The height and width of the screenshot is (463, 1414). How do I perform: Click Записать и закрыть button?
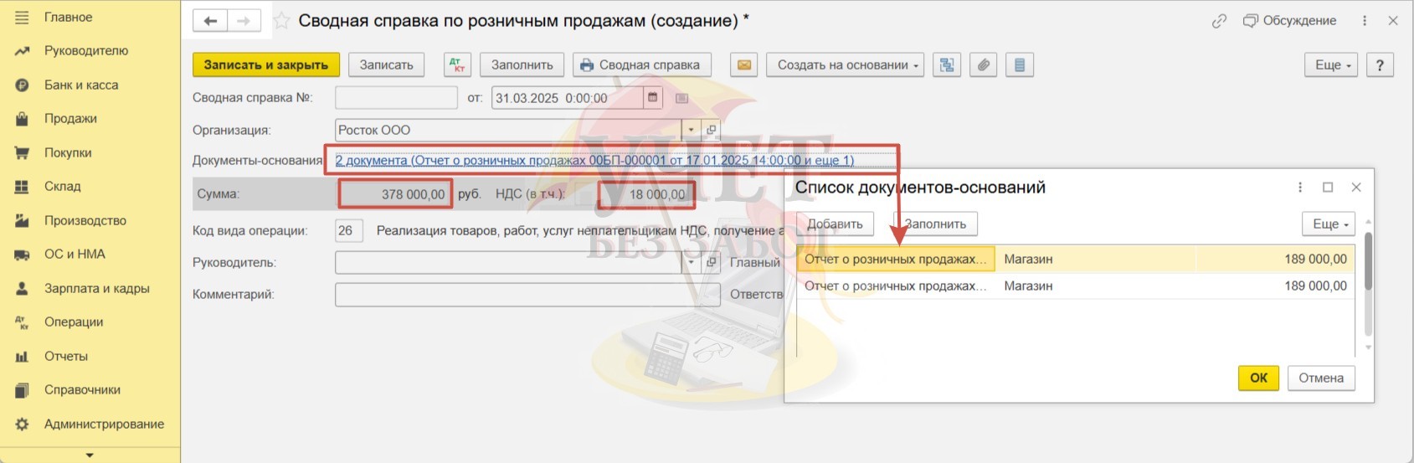[x=266, y=64]
